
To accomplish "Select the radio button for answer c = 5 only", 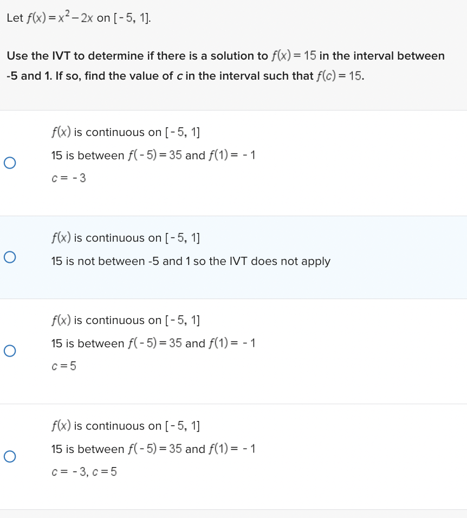I will (9, 351).
